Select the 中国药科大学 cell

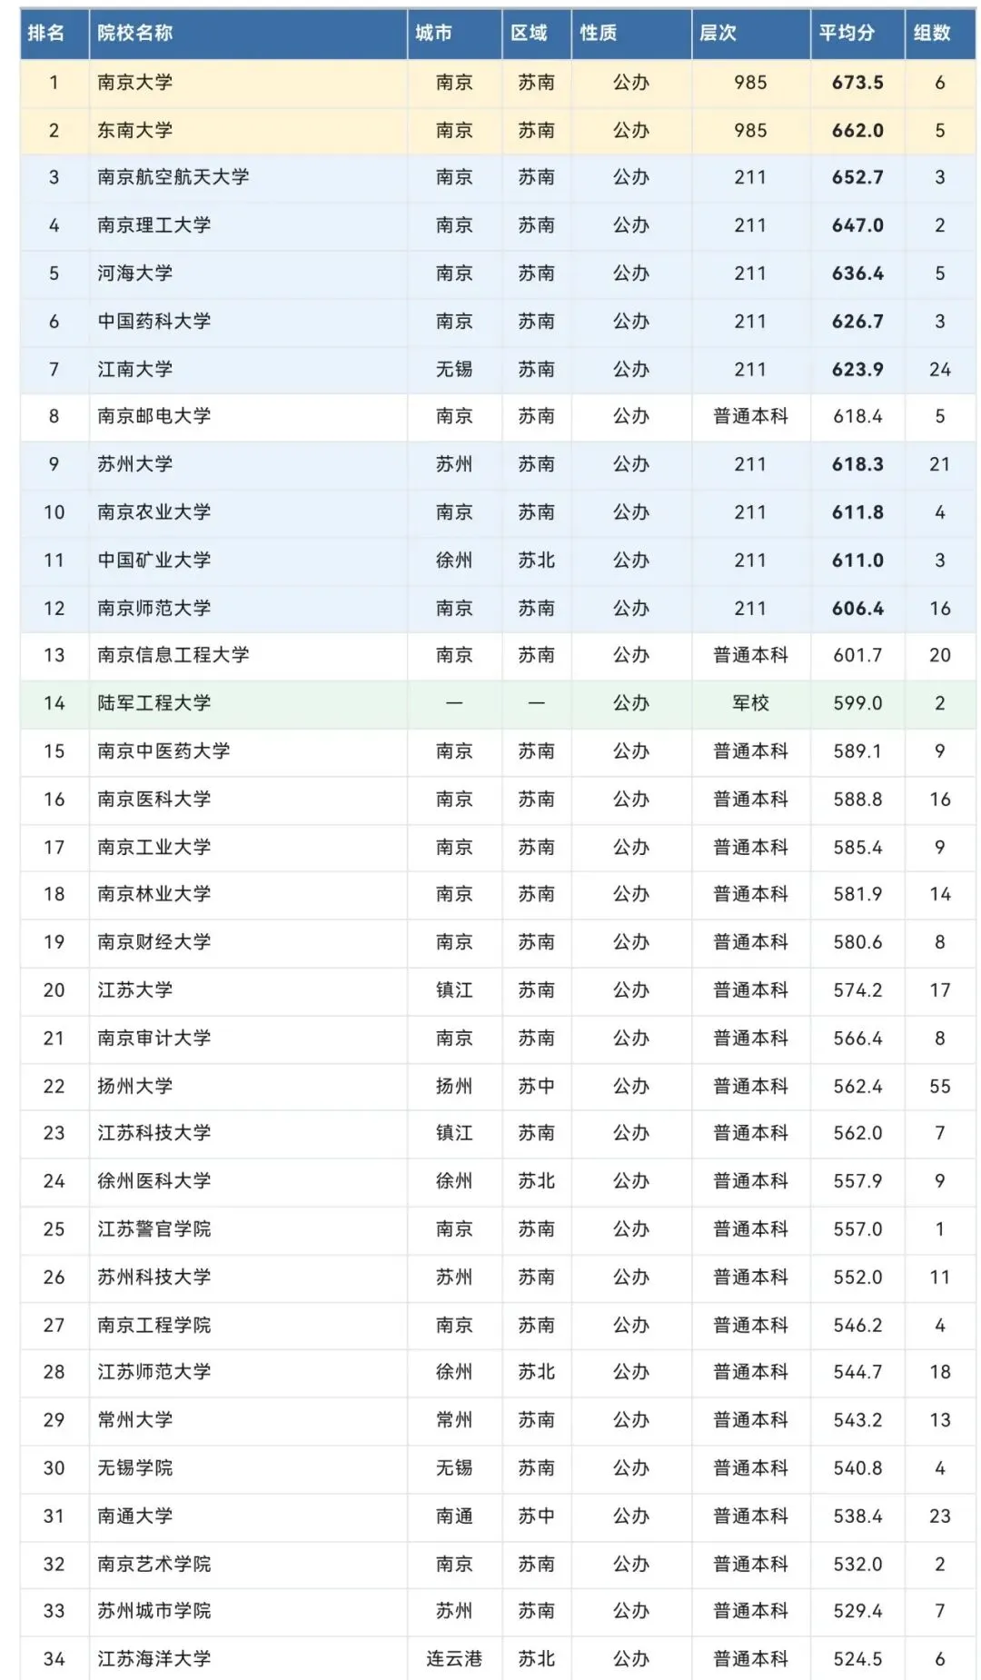[248, 323]
